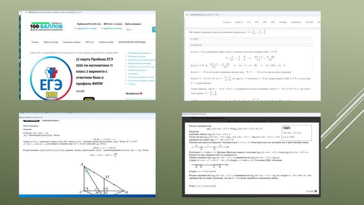Click the CLOSE button in the solution popup
The image size is (364, 205).
311,191
